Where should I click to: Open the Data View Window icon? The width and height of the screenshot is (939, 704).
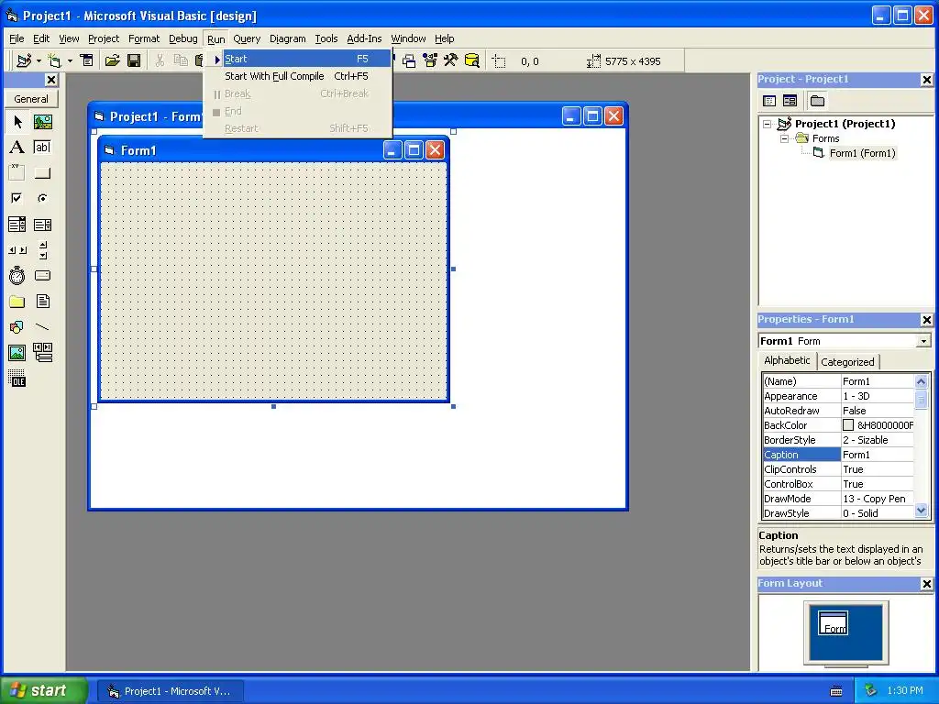coord(472,60)
